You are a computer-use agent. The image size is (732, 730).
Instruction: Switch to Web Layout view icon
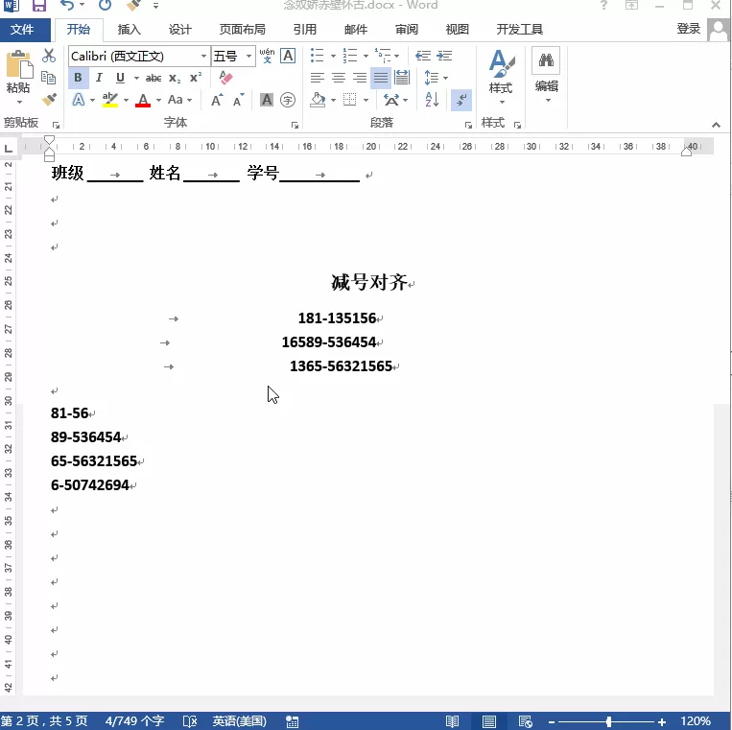[525, 721]
